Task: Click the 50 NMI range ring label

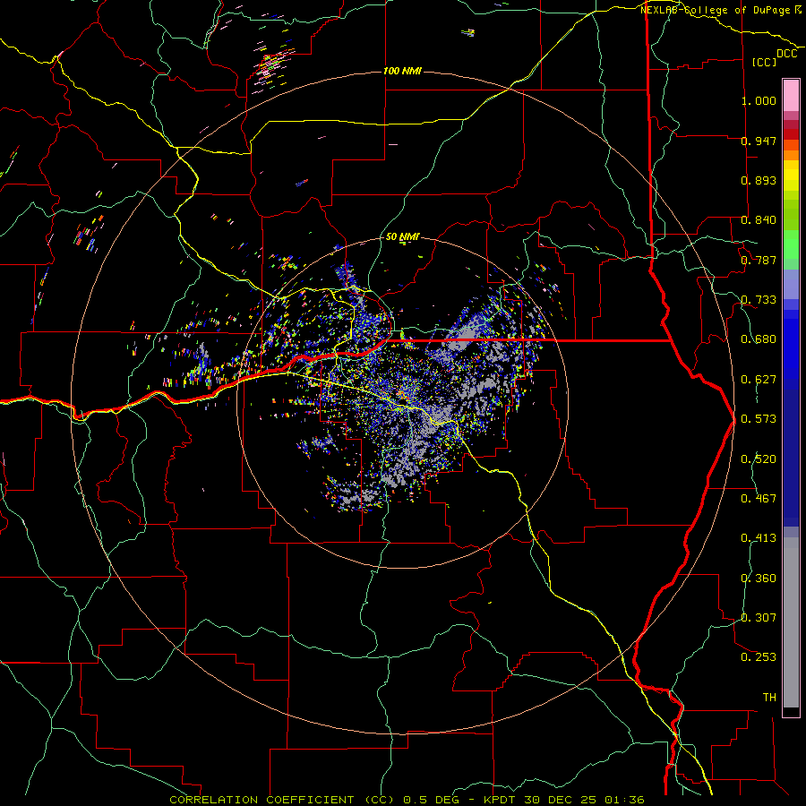Action: (402, 236)
